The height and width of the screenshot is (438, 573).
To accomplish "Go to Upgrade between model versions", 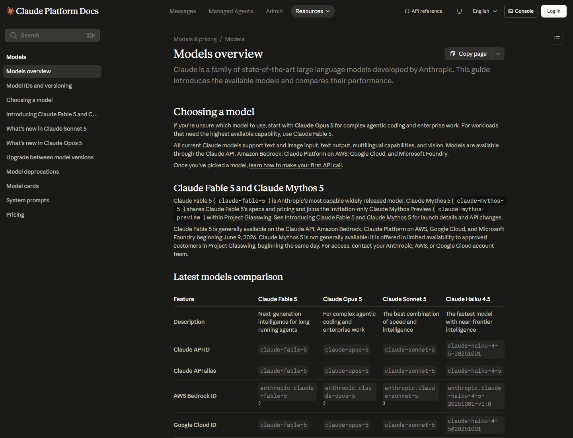I will [x=52, y=157].
